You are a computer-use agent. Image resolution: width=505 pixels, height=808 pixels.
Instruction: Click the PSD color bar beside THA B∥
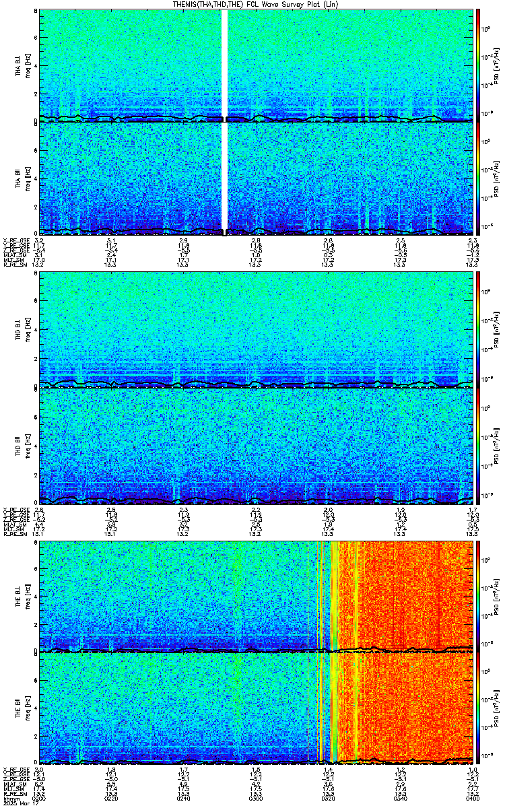pyautogui.click(x=479, y=178)
